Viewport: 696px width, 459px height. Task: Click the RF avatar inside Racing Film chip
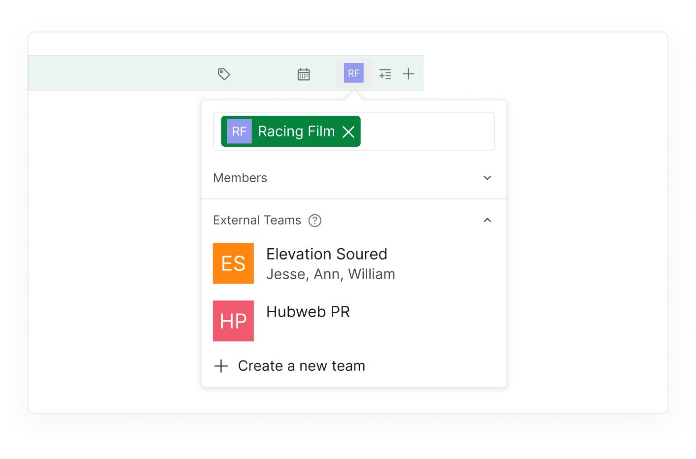tap(240, 131)
